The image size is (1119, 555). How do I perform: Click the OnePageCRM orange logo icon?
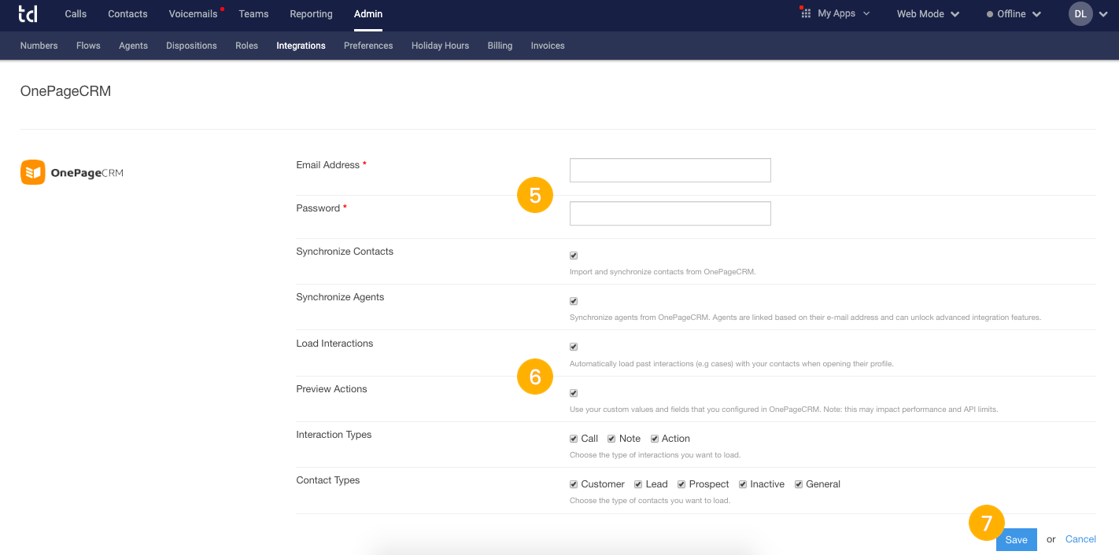[x=33, y=172]
